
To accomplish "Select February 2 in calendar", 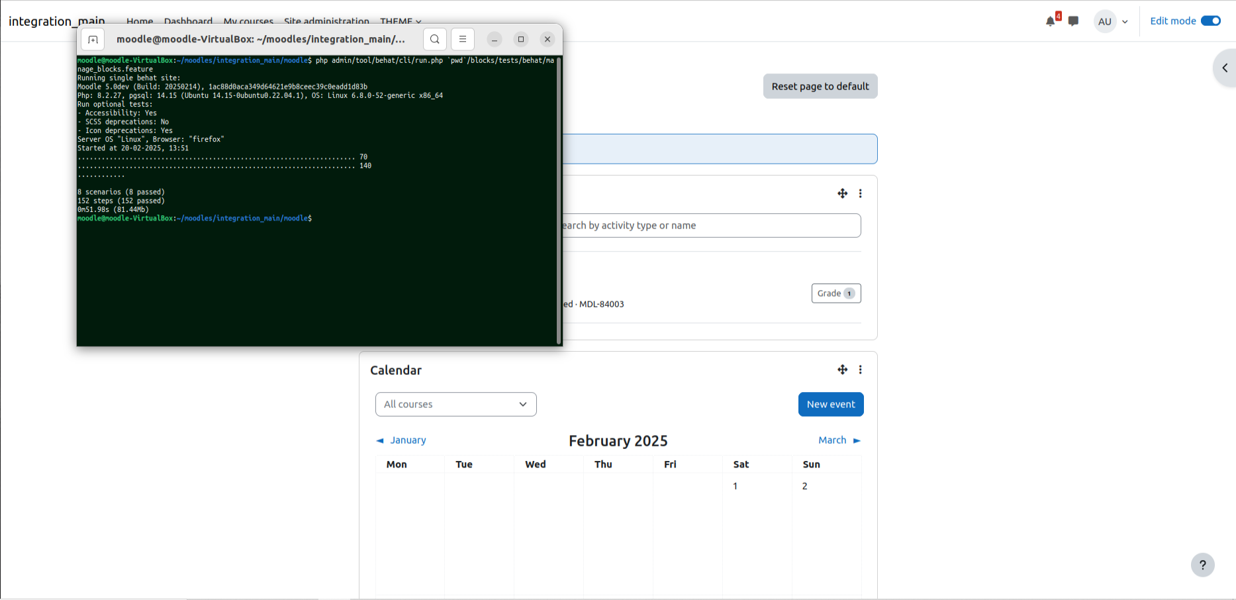I will pyautogui.click(x=805, y=486).
